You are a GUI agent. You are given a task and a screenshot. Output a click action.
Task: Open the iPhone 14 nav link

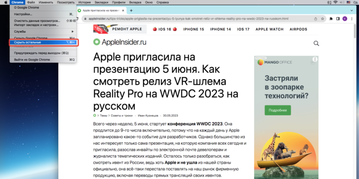pyautogui.click(x=220, y=29)
